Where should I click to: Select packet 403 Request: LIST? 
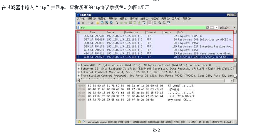tap(155, 50)
